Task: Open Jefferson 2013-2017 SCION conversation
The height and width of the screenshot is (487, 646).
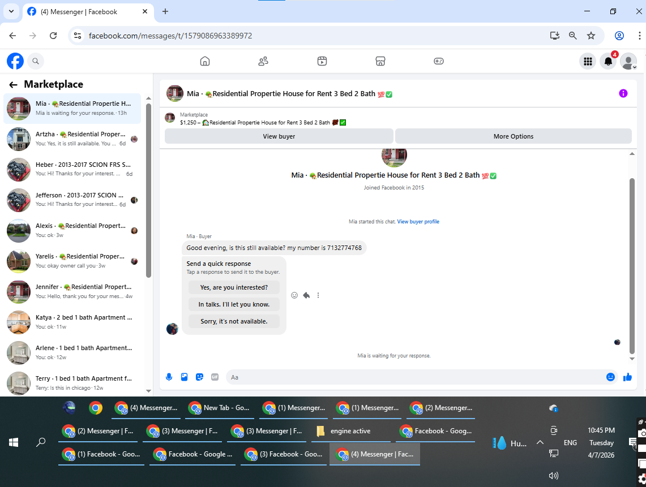Action: pos(72,200)
